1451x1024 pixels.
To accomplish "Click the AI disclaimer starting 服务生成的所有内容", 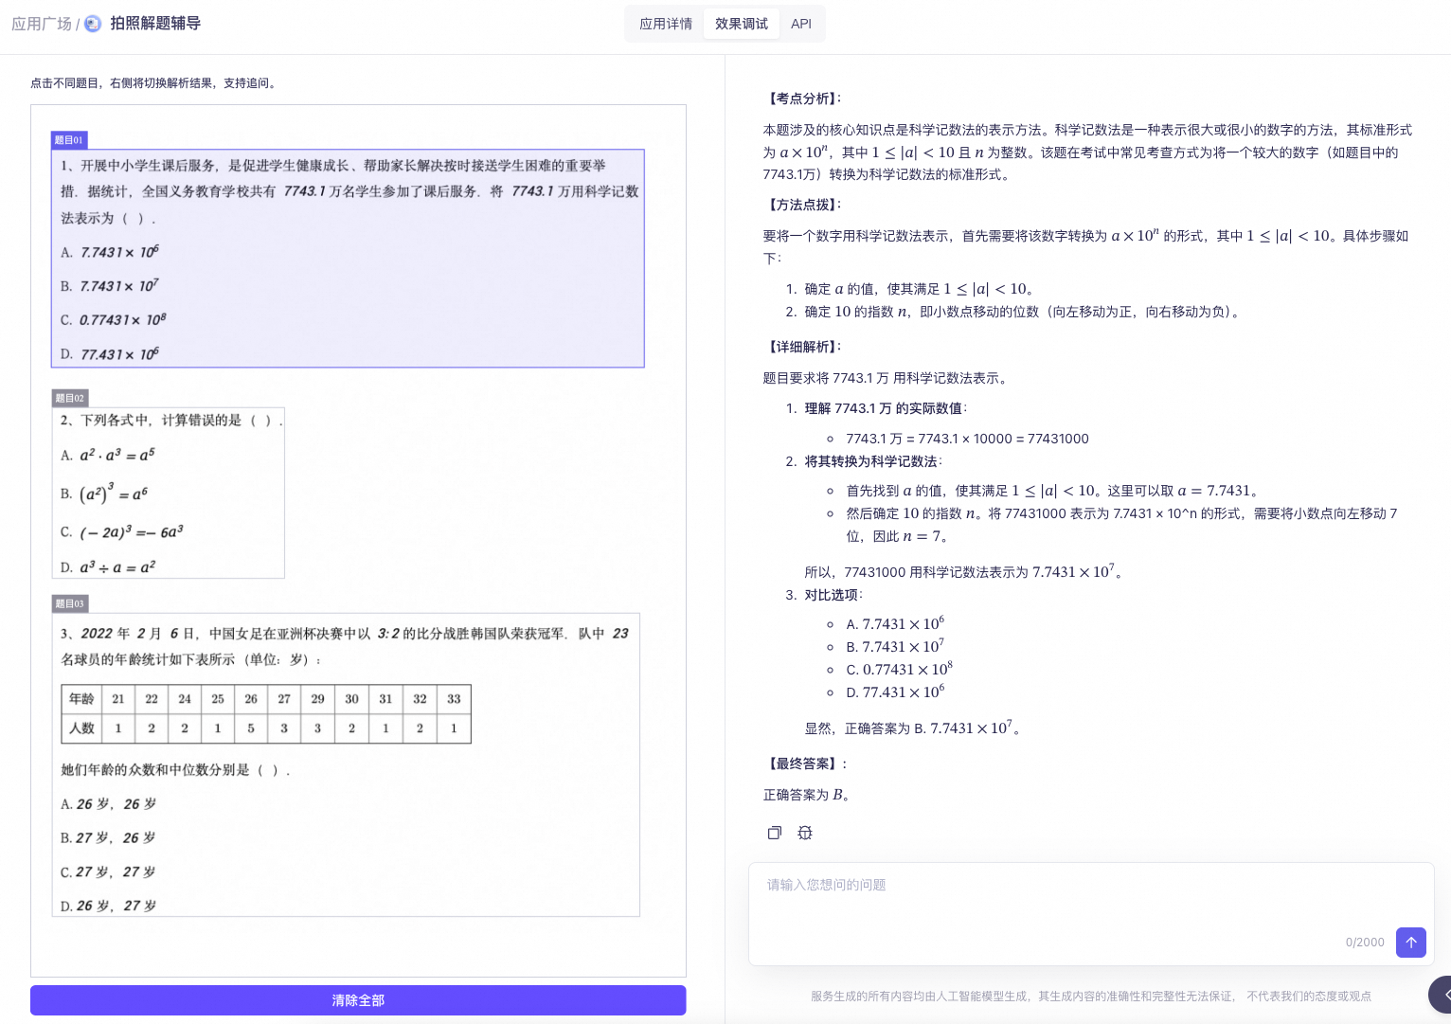I will (1091, 997).
